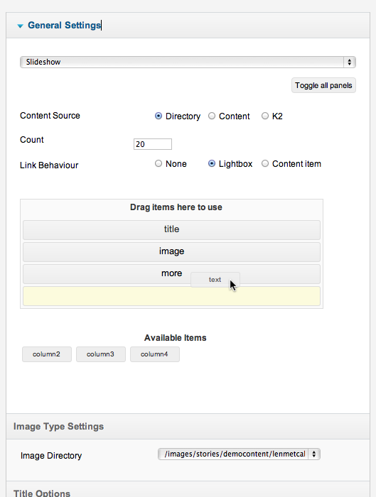The height and width of the screenshot is (497, 376).
Task: Click the Content Source label
Action: pos(50,116)
